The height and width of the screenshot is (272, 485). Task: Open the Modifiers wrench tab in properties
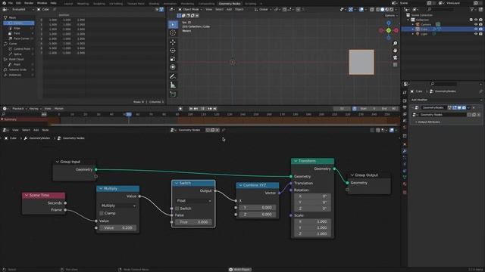[x=405, y=151]
